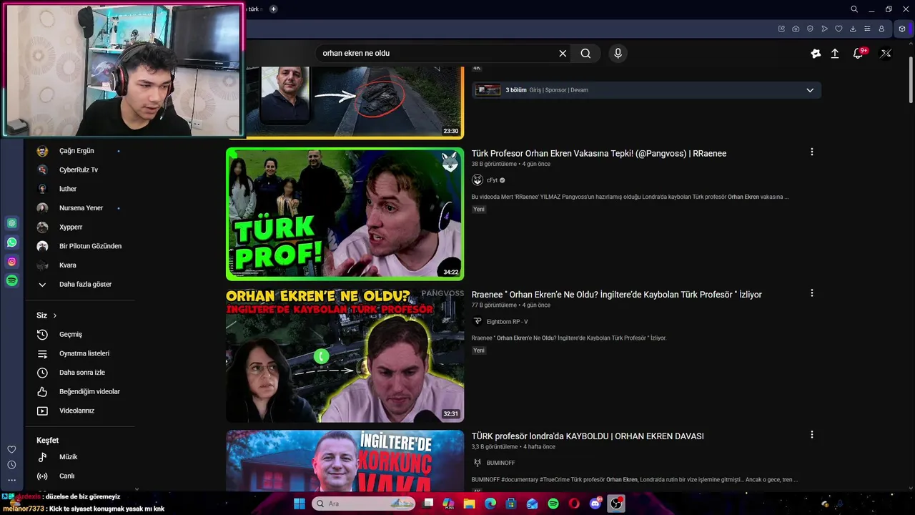This screenshot has height=515, width=915.
Task: Click the star-shaped icon beside the upload icon
Action: click(816, 54)
